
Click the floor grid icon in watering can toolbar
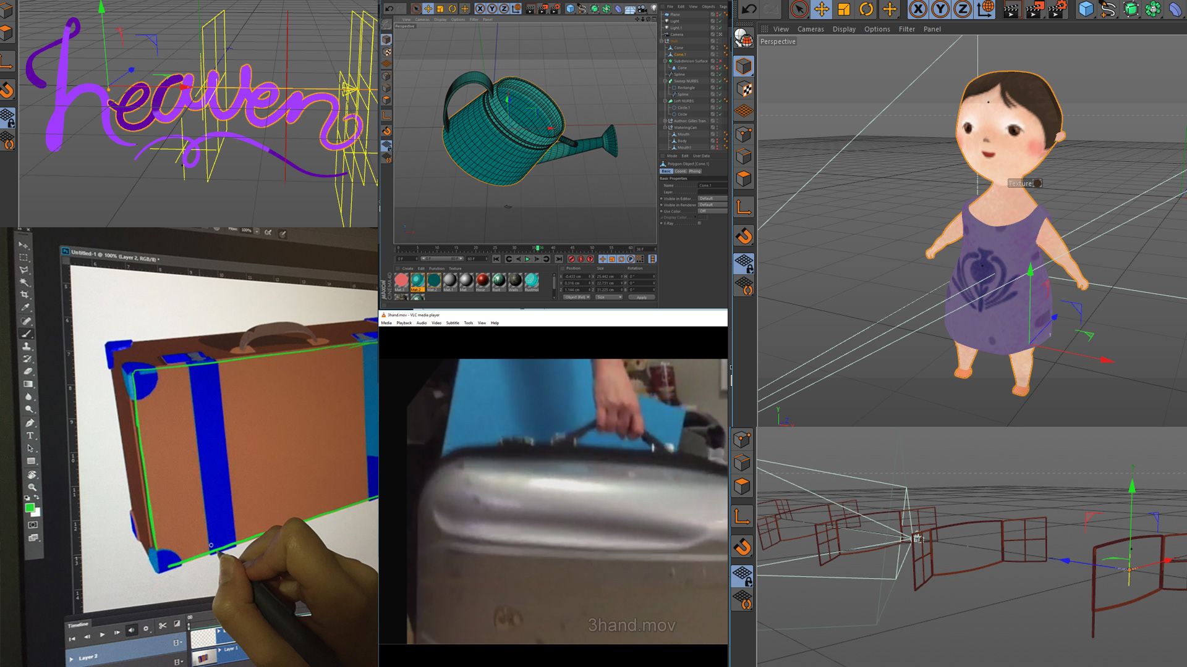(629, 9)
